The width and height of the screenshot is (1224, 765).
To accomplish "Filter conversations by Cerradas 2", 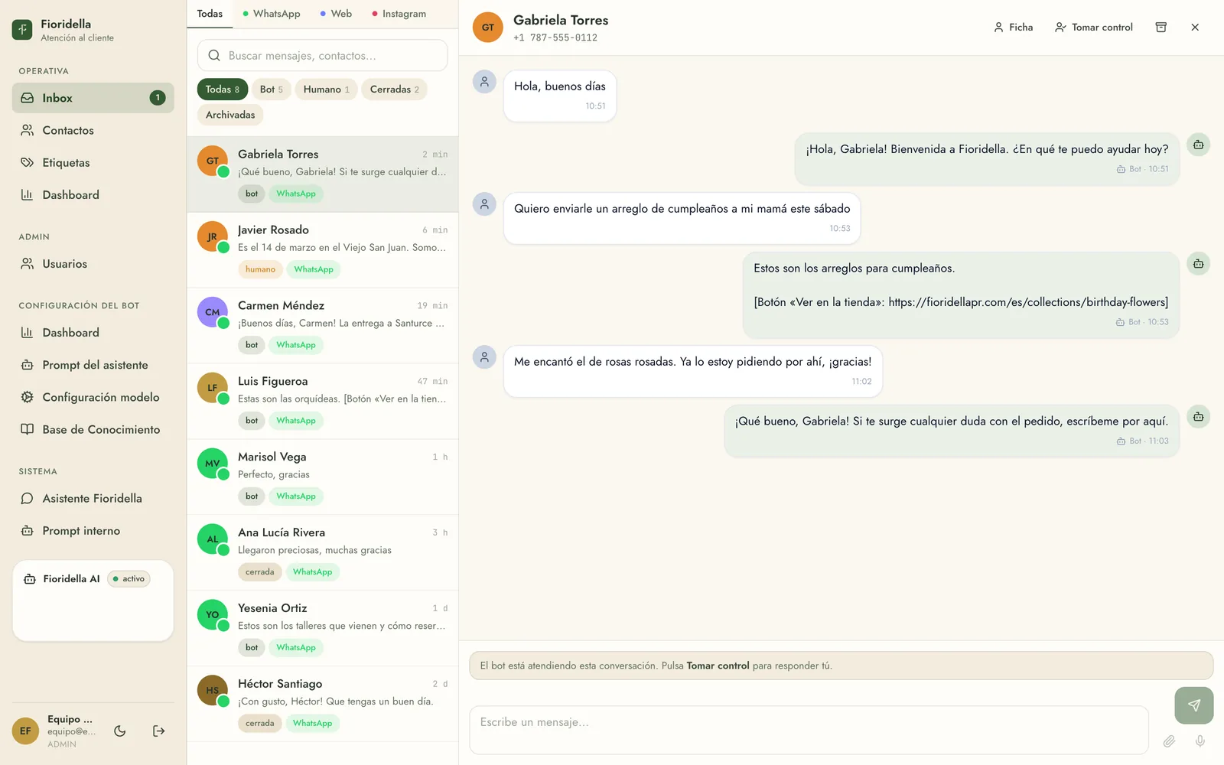I will pyautogui.click(x=394, y=90).
